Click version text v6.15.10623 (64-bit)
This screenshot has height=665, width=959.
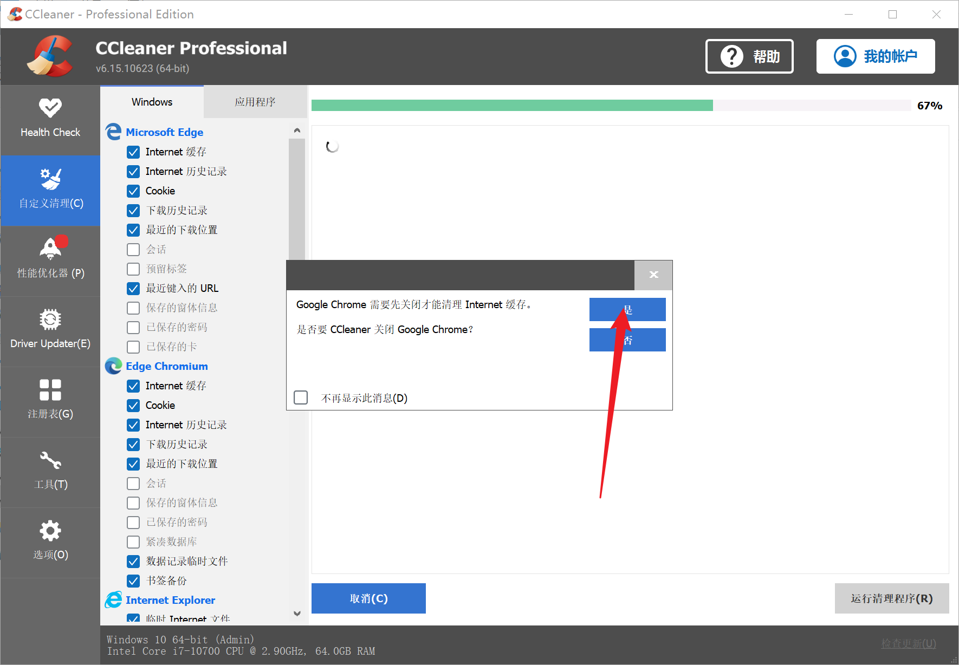pyautogui.click(x=142, y=68)
